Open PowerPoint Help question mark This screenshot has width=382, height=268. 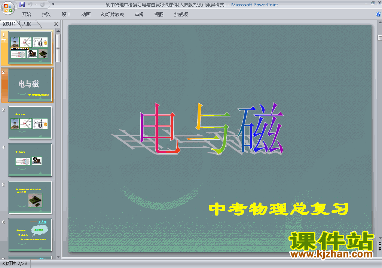click(x=379, y=14)
